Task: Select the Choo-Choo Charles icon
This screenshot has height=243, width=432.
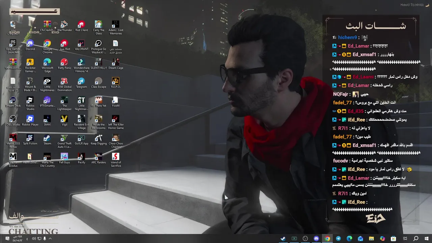Action: coord(115,141)
